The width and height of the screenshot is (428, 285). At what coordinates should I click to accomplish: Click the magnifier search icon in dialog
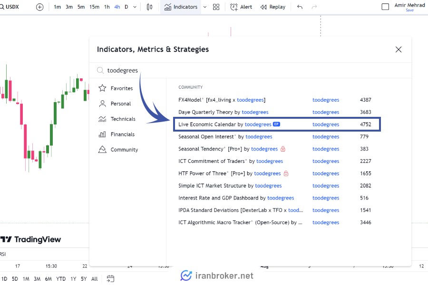coord(100,70)
